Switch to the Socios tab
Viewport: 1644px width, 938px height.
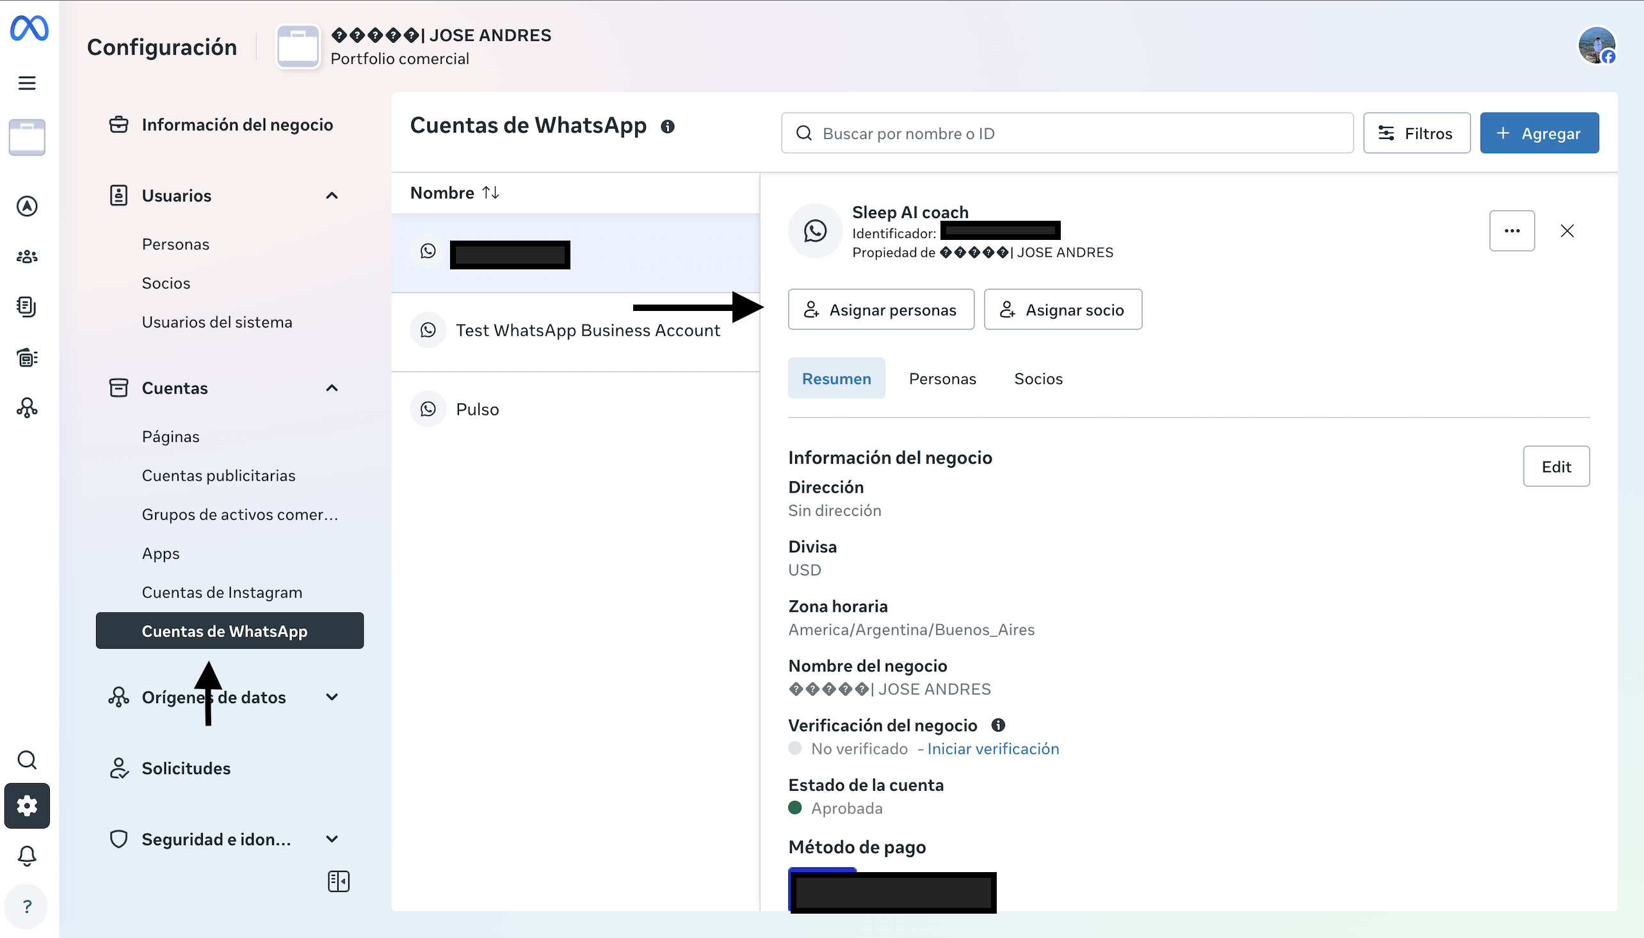point(1038,379)
